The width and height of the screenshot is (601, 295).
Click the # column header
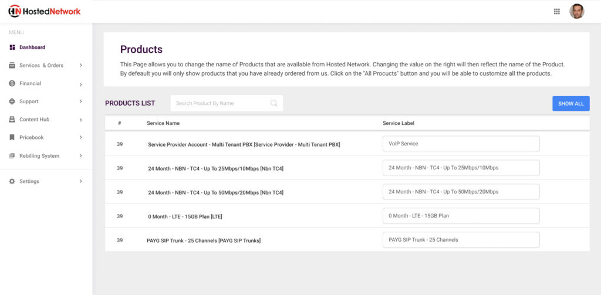(x=120, y=123)
